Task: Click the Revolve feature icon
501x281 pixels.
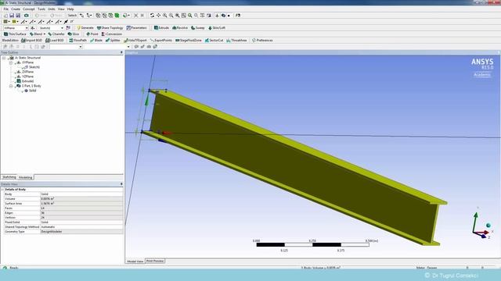Action: coord(174,28)
